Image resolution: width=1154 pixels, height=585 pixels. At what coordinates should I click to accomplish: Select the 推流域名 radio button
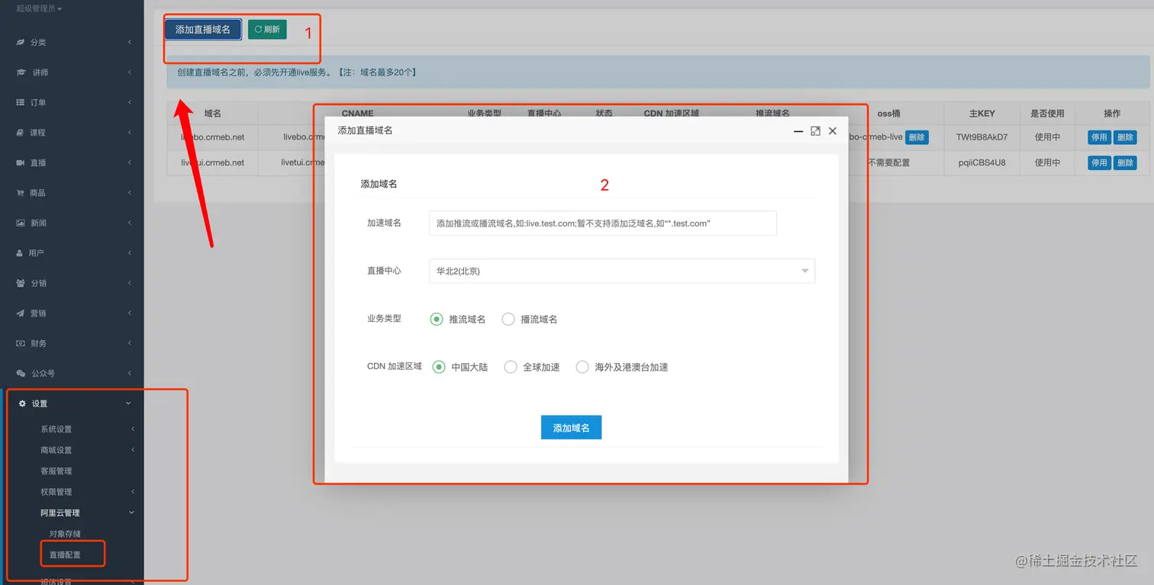(x=437, y=320)
